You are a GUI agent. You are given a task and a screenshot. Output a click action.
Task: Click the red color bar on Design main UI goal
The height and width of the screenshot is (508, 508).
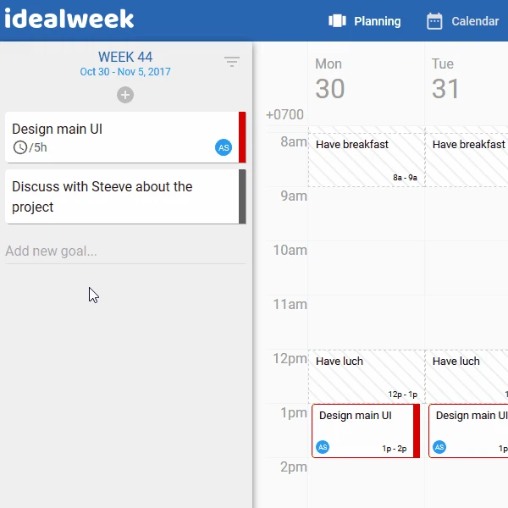coord(242,137)
